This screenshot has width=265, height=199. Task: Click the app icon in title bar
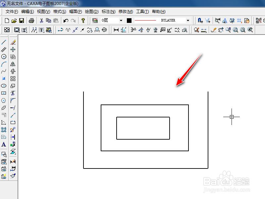click(3, 3)
